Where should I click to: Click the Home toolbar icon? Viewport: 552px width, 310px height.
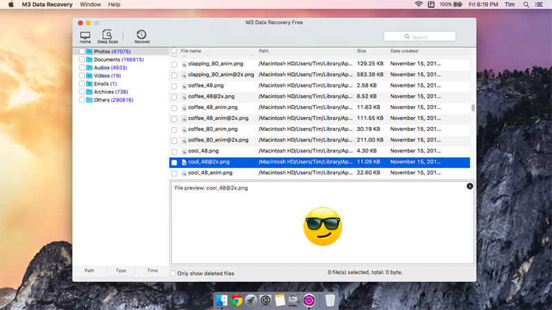(85, 37)
